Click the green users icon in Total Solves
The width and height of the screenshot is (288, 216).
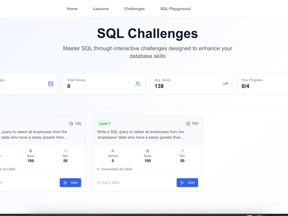tap(138, 84)
